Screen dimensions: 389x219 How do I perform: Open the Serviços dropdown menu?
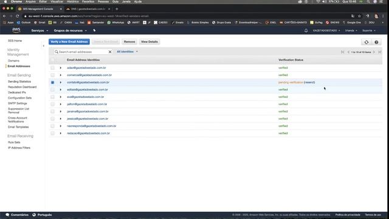pyautogui.click(x=40, y=30)
